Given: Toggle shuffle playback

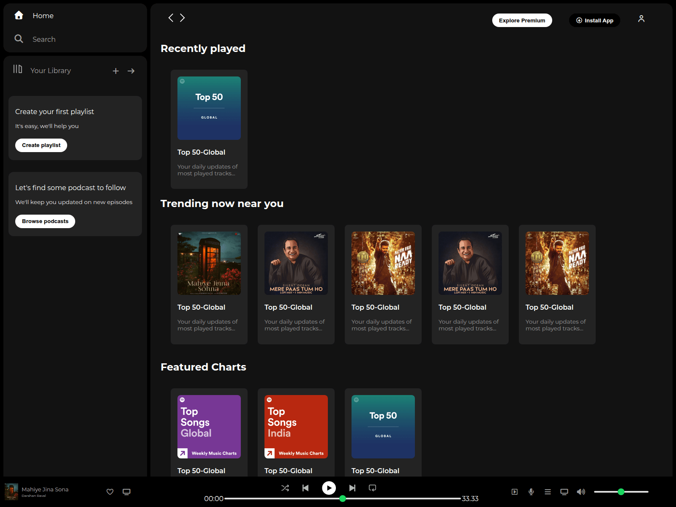Looking at the screenshot, I should point(285,488).
